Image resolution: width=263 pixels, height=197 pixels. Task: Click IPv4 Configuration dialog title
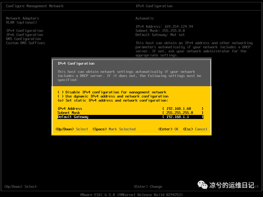(76, 64)
